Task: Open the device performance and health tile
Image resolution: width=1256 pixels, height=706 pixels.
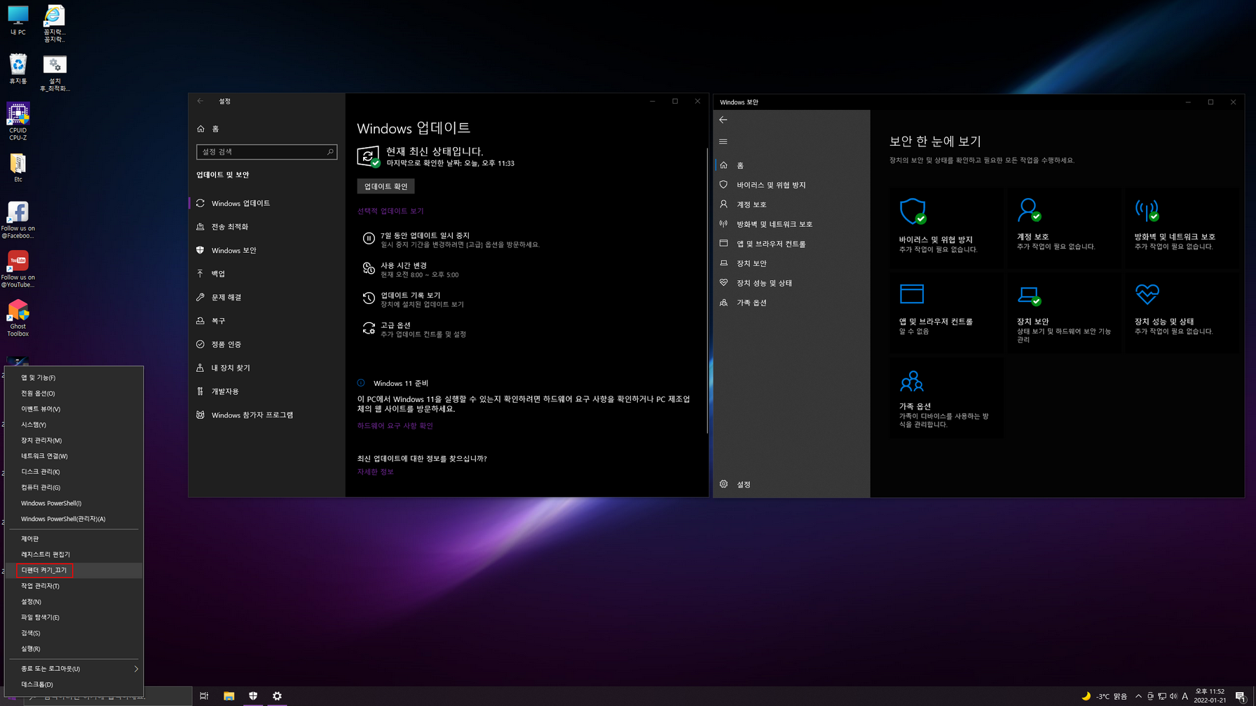Action: pos(1180,313)
